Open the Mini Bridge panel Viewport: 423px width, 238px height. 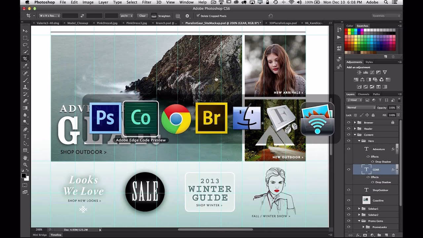(39, 235)
